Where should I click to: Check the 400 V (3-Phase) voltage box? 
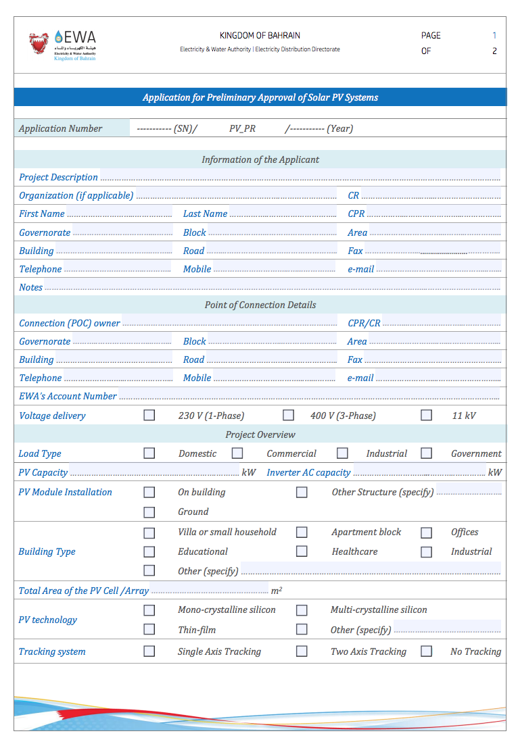point(288,415)
